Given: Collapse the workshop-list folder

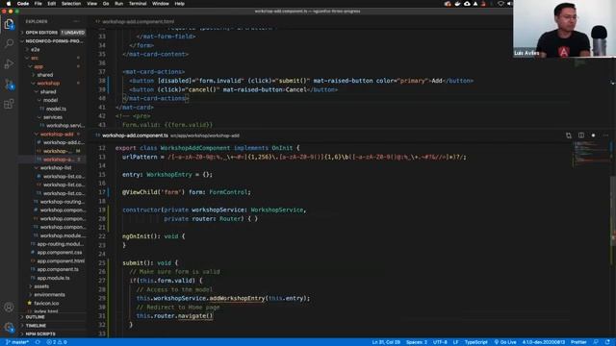Looking at the screenshot, I should (x=56, y=168).
